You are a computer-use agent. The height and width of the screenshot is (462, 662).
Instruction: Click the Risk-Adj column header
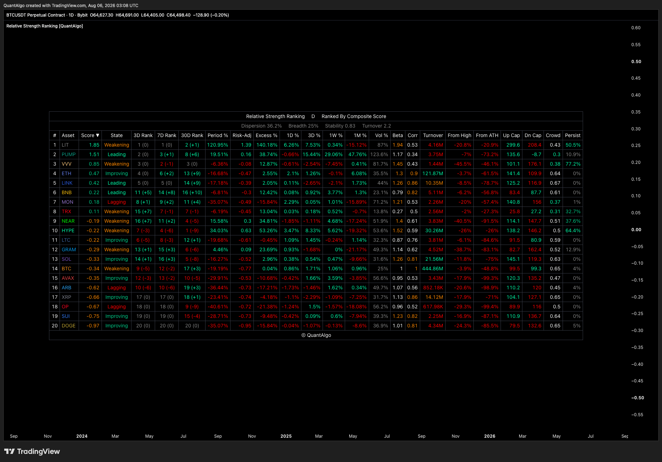(242, 135)
